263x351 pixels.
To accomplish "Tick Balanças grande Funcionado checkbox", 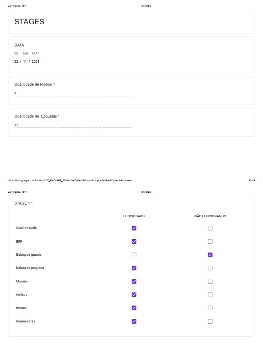I will point(134,255).
